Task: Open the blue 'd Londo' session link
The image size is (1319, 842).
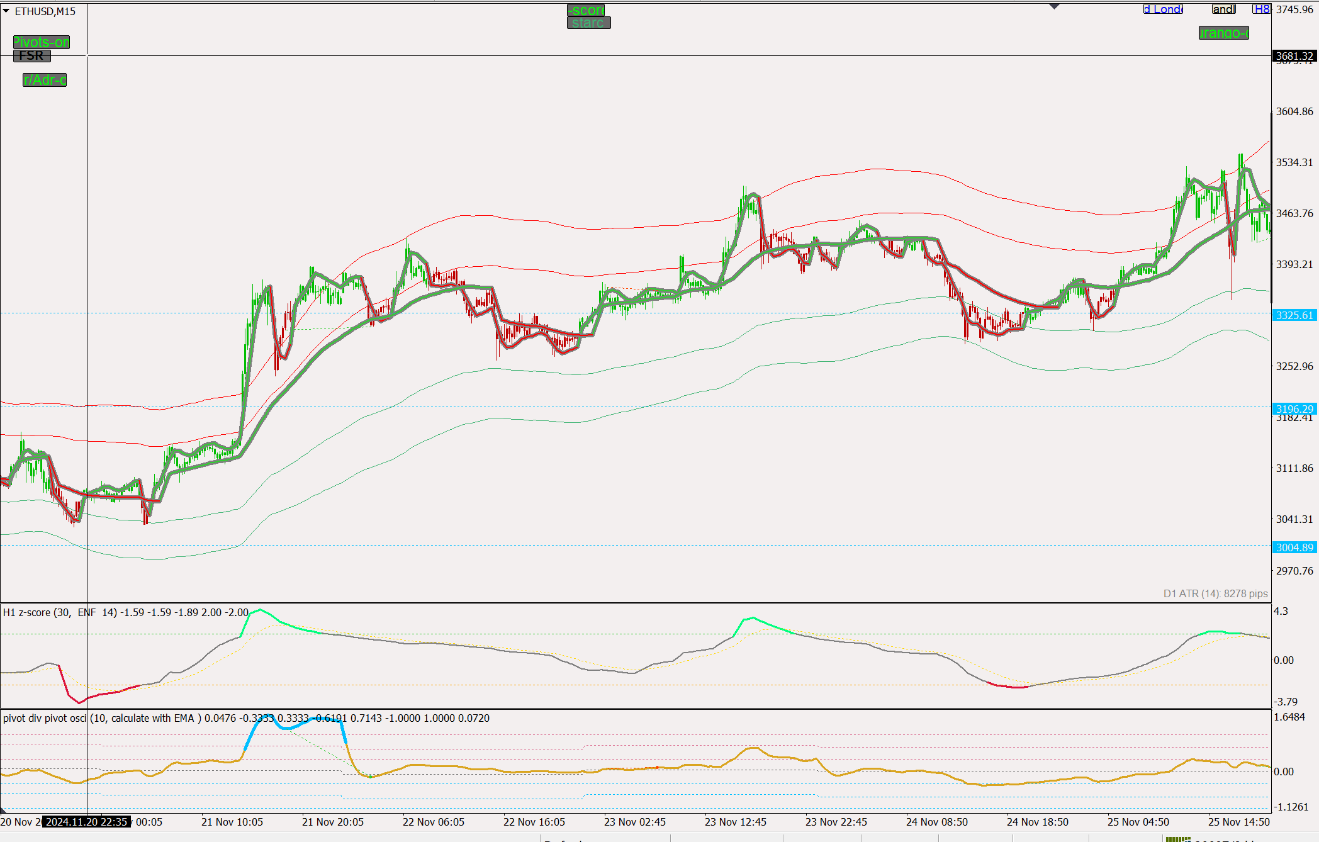Action: pyautogui.click(x=1163, y=9)
